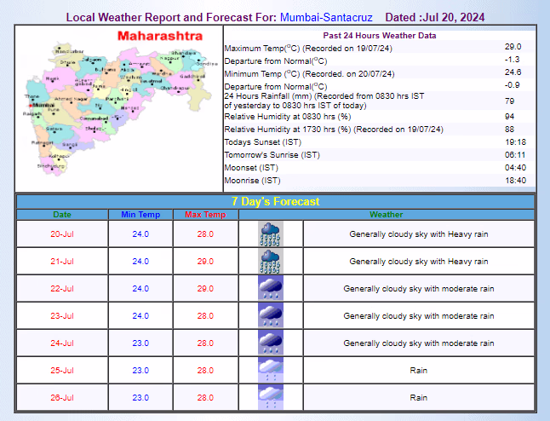Click the Date column header
This screenshot has height=421, width=550.
point(62,215)
